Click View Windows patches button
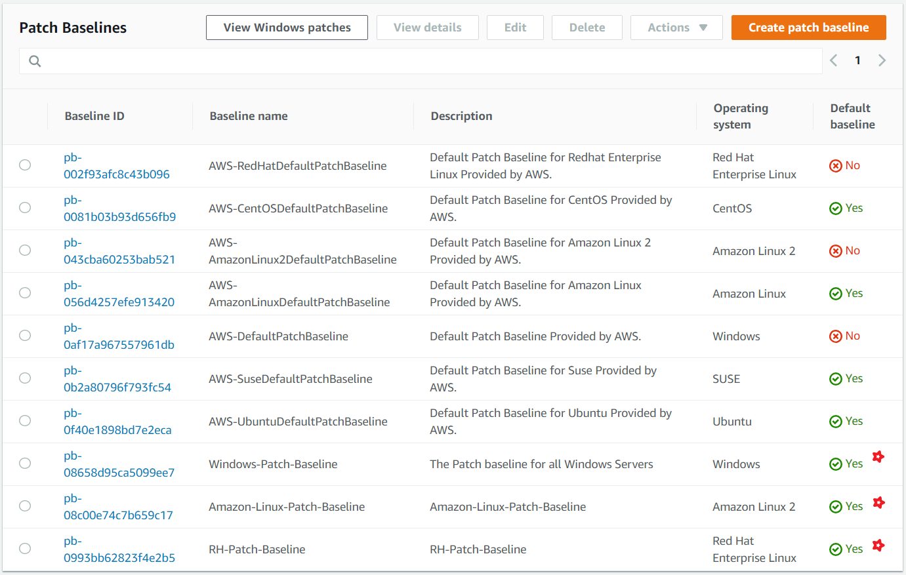 pyautogui.click(x=287, y=28)
